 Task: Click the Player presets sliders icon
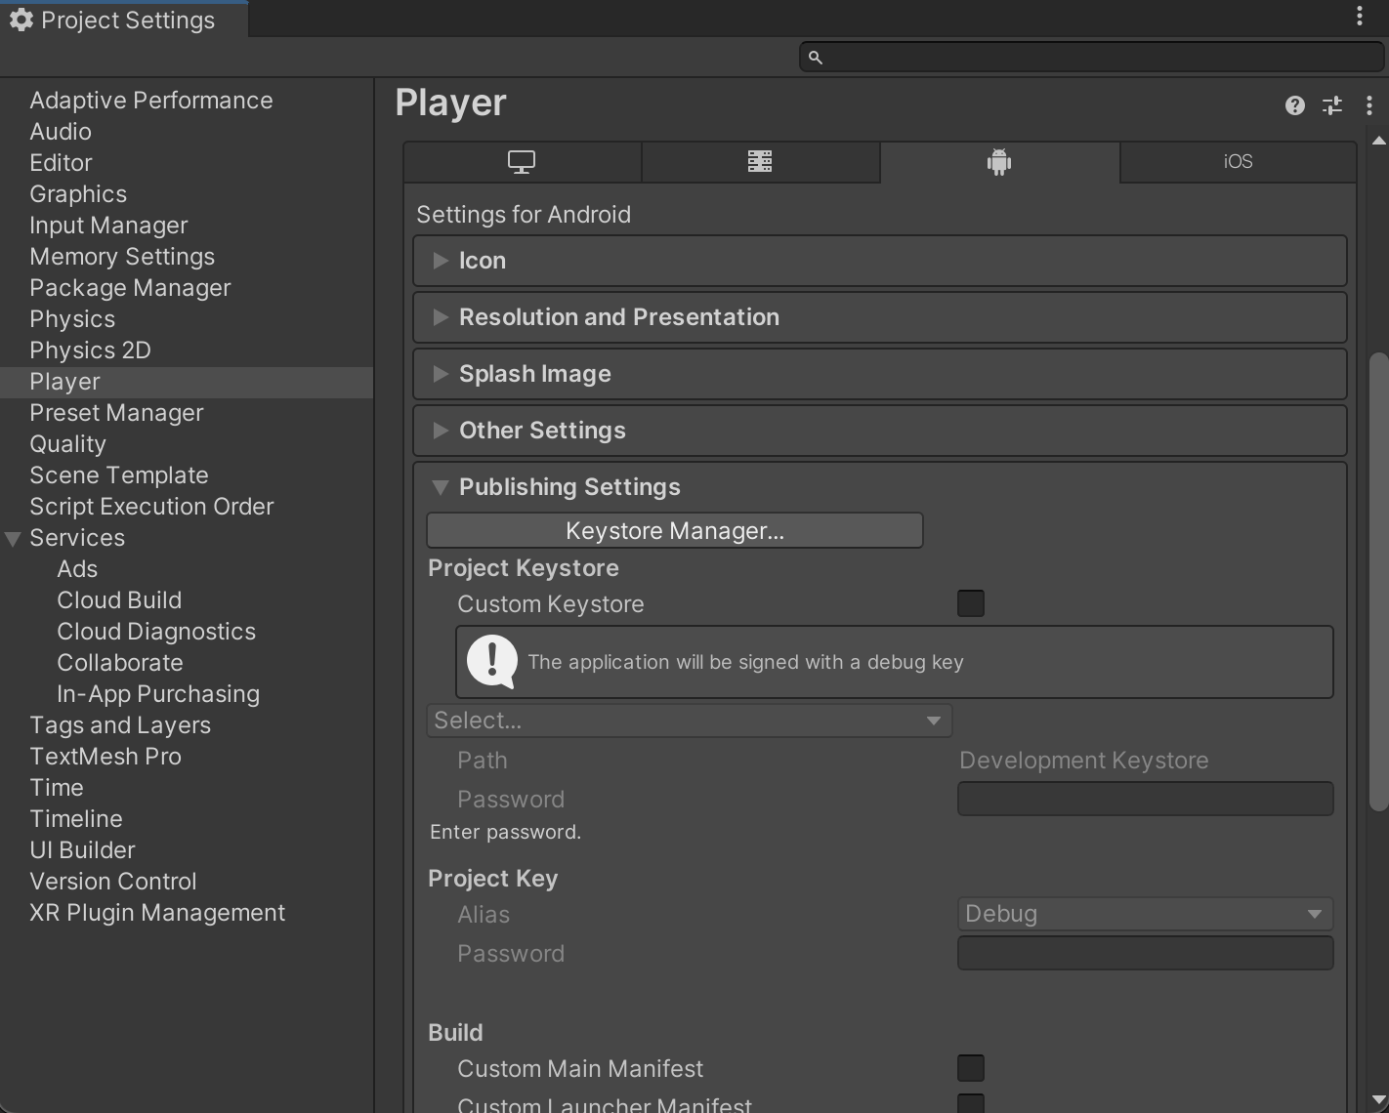click(x=1331, y=105)
